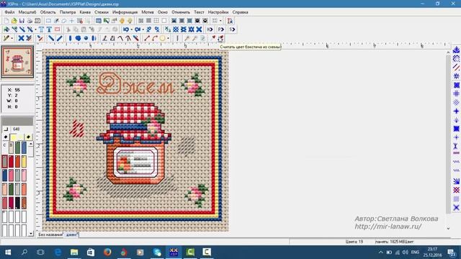Click the read backstitch color picker icon

[221, 38]
